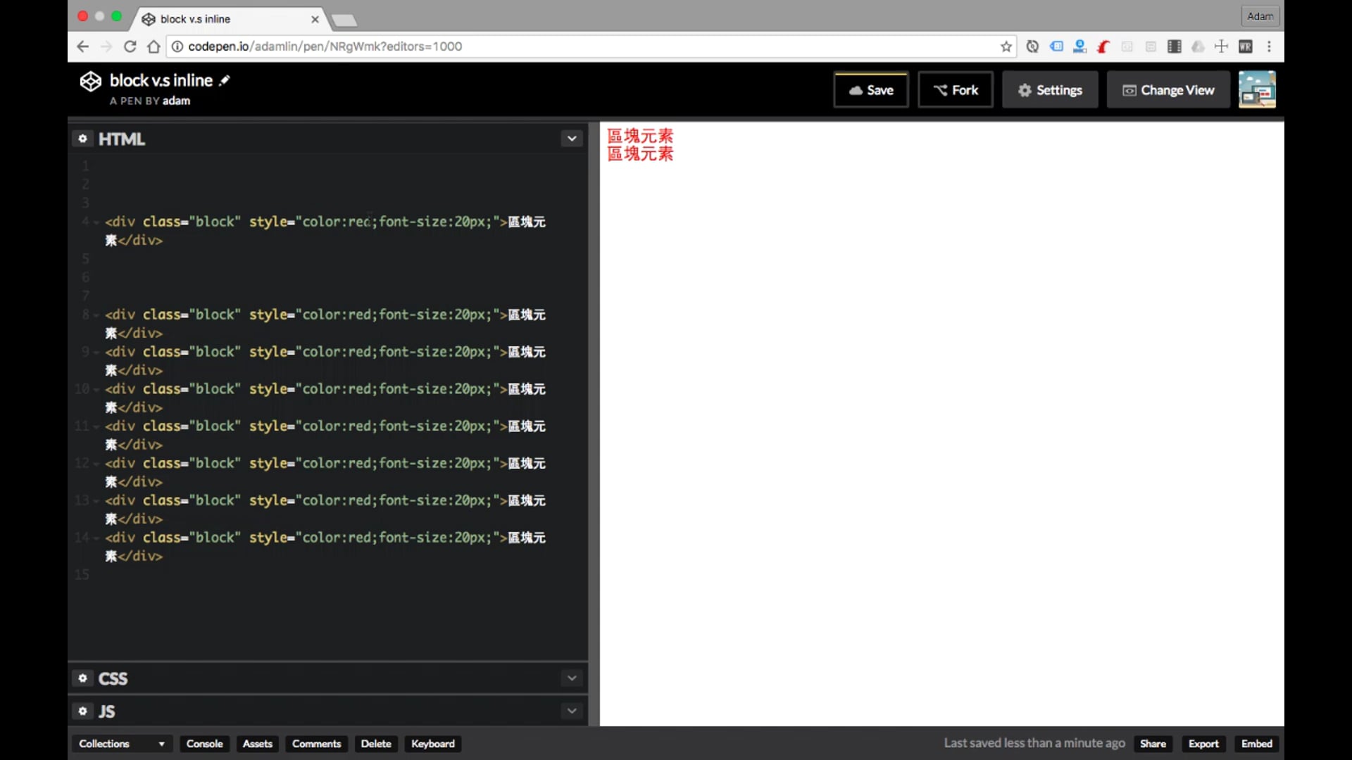1352x760 pixels.
Task: Open HTML editor settings gear
Action: coord(82,139)
